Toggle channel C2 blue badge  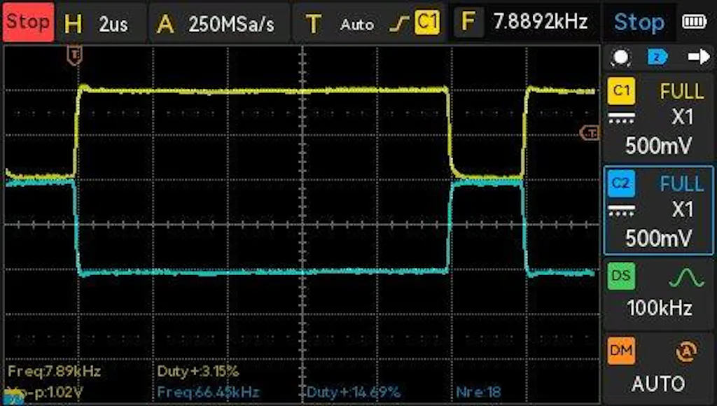coord(621,183)
